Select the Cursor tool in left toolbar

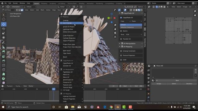3,19
